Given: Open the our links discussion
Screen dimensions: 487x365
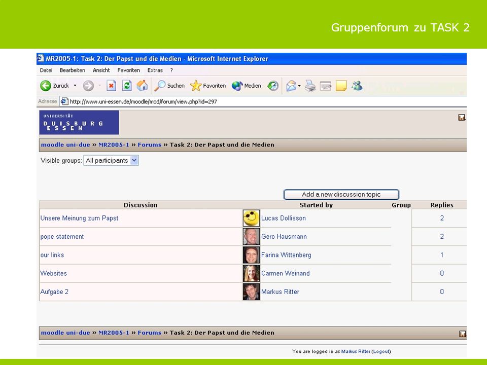Looking at the screenshot, I should coord(52,255).
